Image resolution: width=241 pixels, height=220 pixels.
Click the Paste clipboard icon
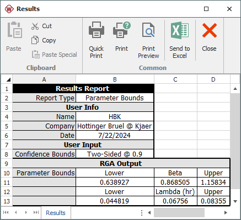click(x=14, y=30)
